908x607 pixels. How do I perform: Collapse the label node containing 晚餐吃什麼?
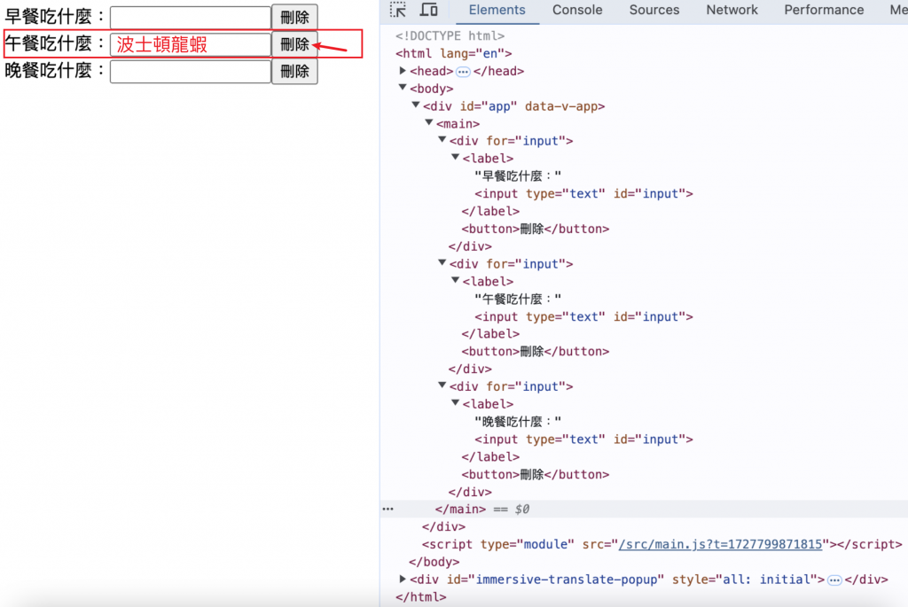point(456,403)
